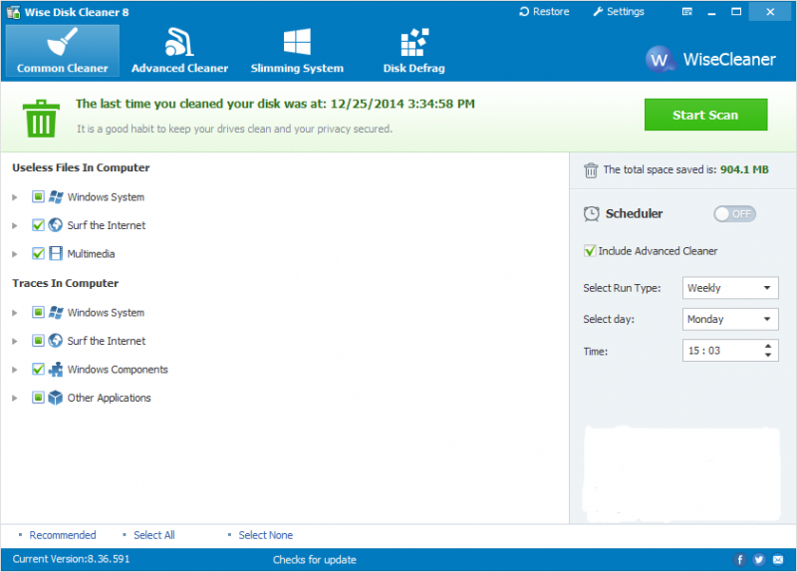Viewport: 797px width, 572px height.
Task: Expand Windows System under Useless Files
Action: [15, 197]
